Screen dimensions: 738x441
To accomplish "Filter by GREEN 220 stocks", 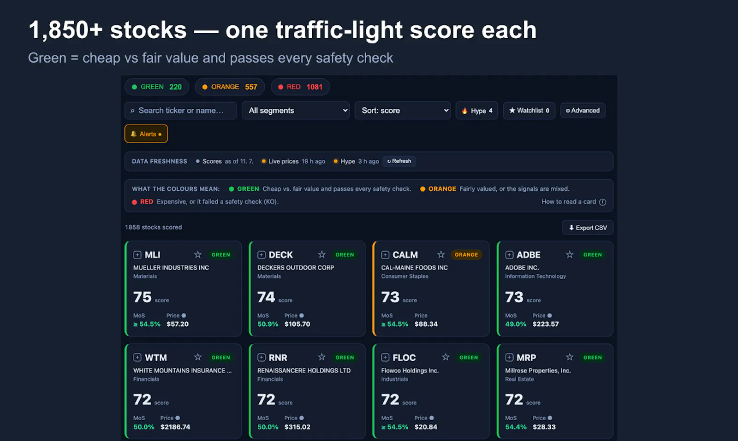I will click(157, 87).
